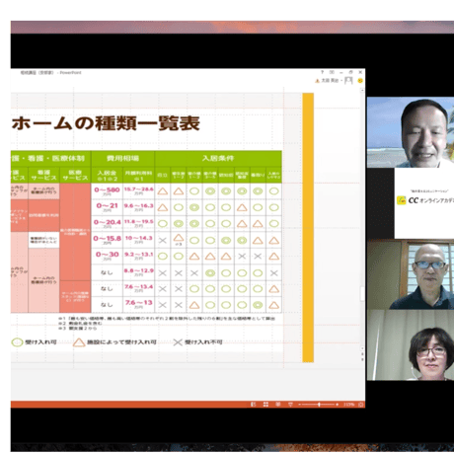The height and width of the screenshot is (454, 454).
Task: Click the account profile picture placeholder
Action: click(348, 81)
